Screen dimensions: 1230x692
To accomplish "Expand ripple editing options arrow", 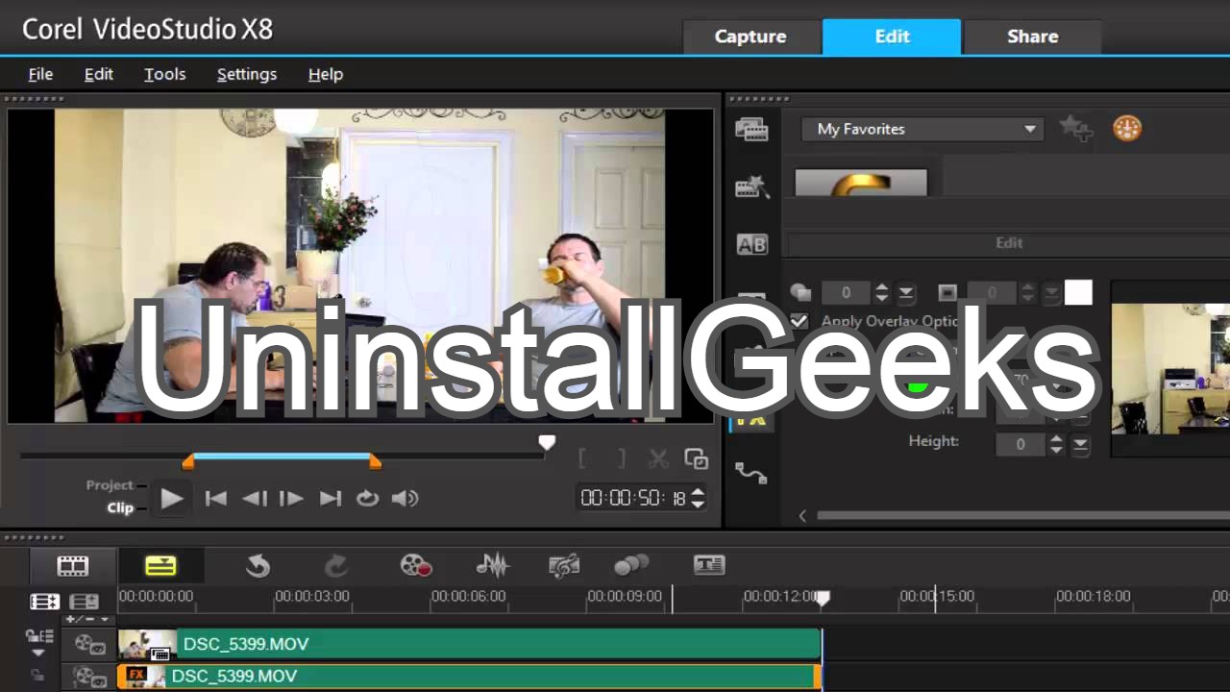I will (38, 653).
